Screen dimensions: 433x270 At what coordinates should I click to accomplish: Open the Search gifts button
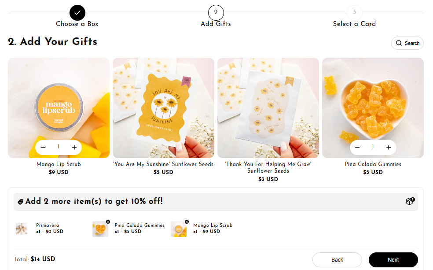(x=407, y=43)
